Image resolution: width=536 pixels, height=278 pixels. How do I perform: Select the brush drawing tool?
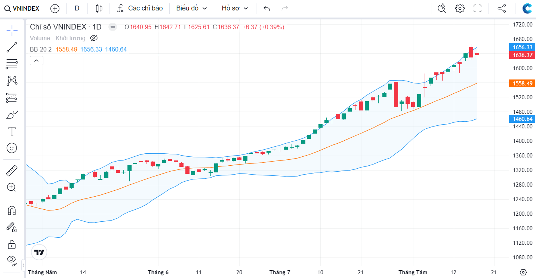click(x=12, y=115)
